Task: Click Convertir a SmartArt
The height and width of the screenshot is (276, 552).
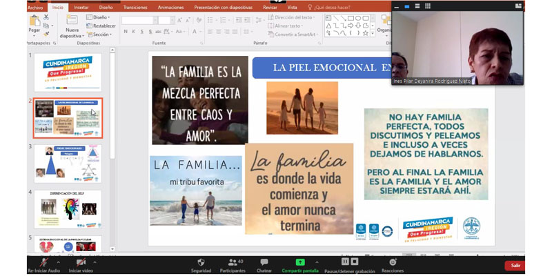Action: tap(293, 34)
